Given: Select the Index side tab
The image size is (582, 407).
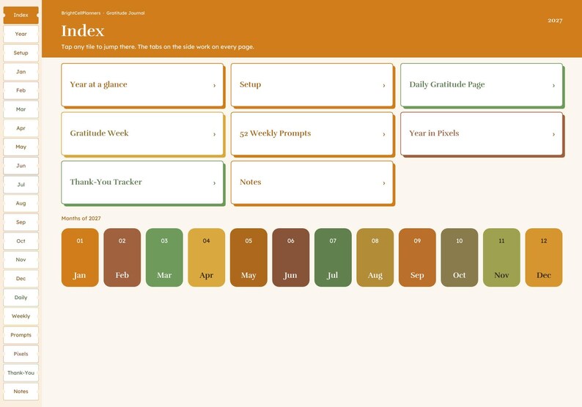Looking at the screenshot, I should pos(21,15).
